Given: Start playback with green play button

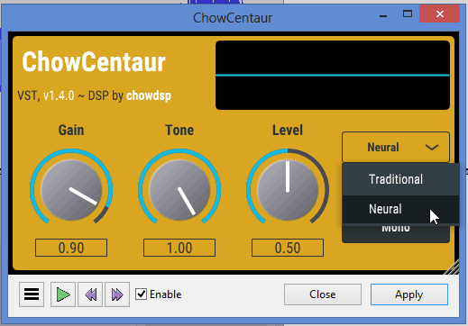Looking at the screenshot, I should (63, 294).
